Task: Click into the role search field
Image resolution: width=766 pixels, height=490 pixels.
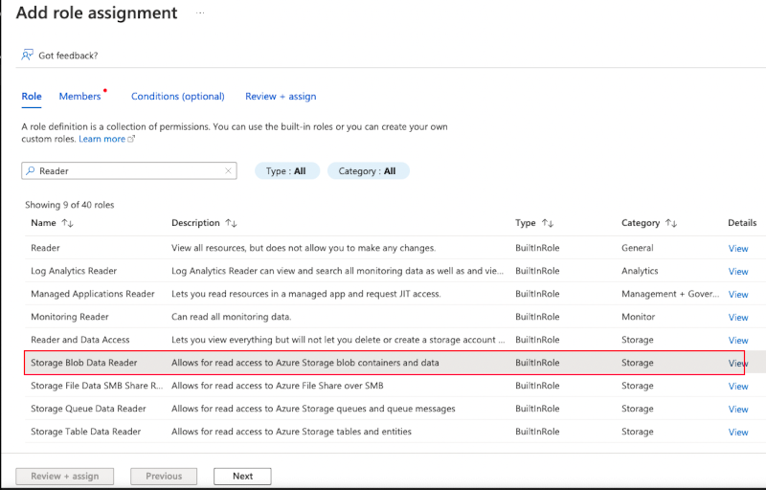Action: click(129, 171)
